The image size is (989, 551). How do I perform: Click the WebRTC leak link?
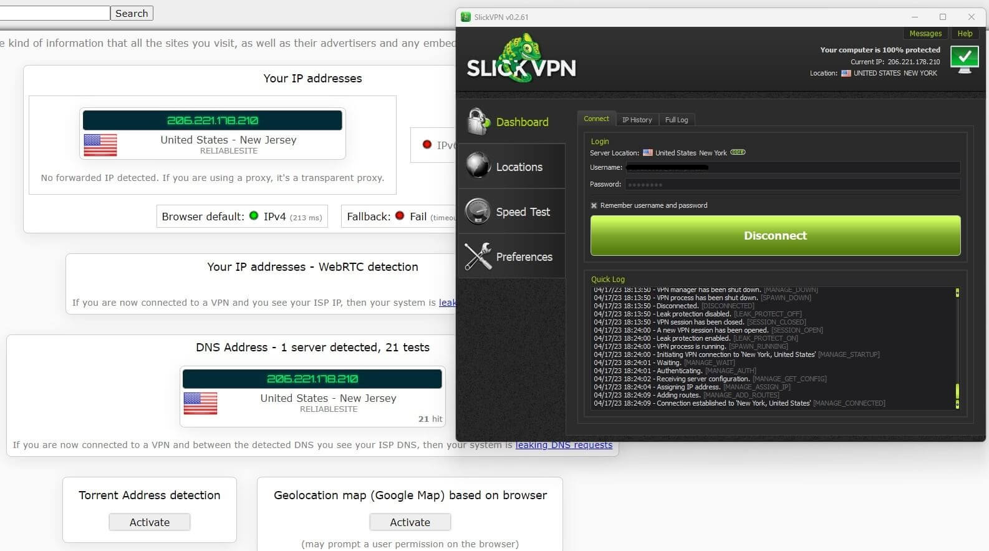pyautogui.click(x=447, y=303)
